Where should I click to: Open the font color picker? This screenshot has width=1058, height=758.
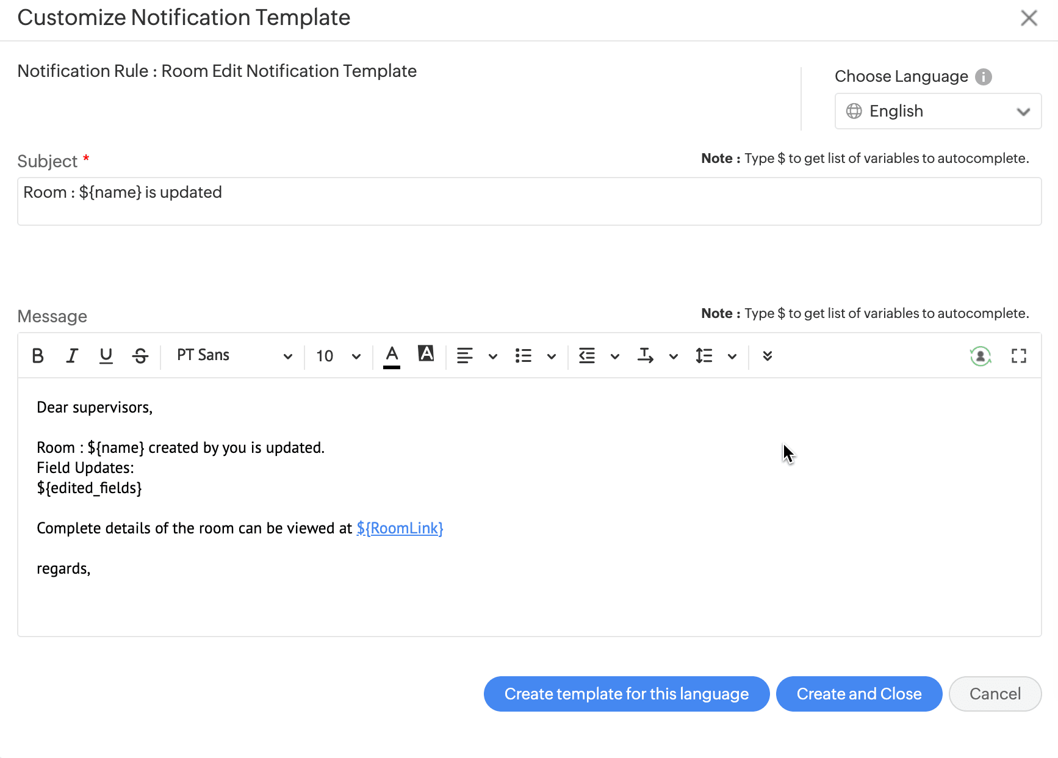392,356
